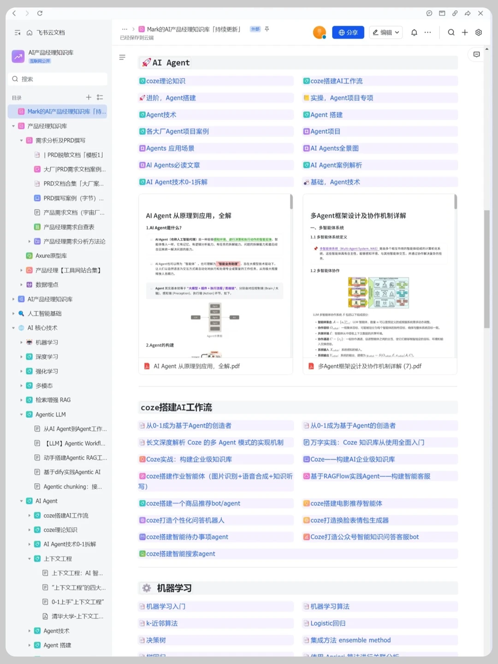Screen dimensions: 498x664
Task: Click the 外部 tag beside the title
Action: [255, 29]
